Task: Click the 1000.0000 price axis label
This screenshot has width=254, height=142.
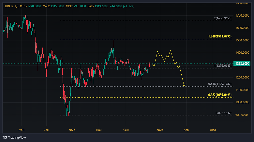Action: (242, 102)
